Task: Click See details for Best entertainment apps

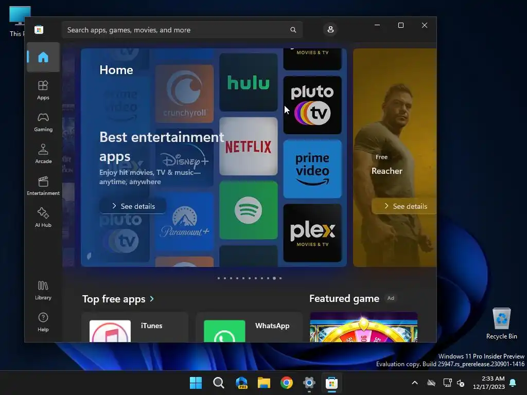Action: [x=133, y=206]
